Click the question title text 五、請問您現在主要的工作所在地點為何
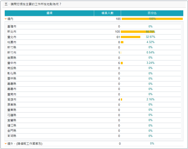The width and height of the screenshot is (188, 149). point(33,4)
